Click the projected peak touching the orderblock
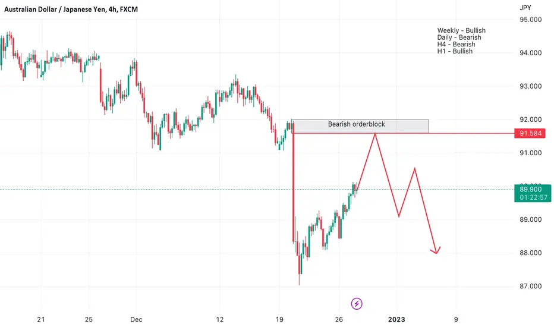The image size is (554, 327). point(375,135)
